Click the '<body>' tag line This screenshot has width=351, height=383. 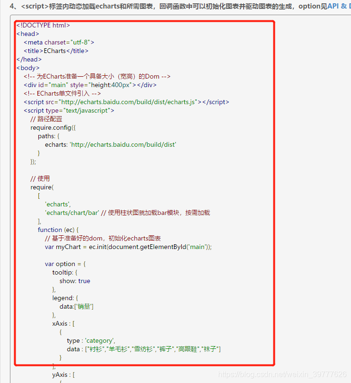[28, 68]
